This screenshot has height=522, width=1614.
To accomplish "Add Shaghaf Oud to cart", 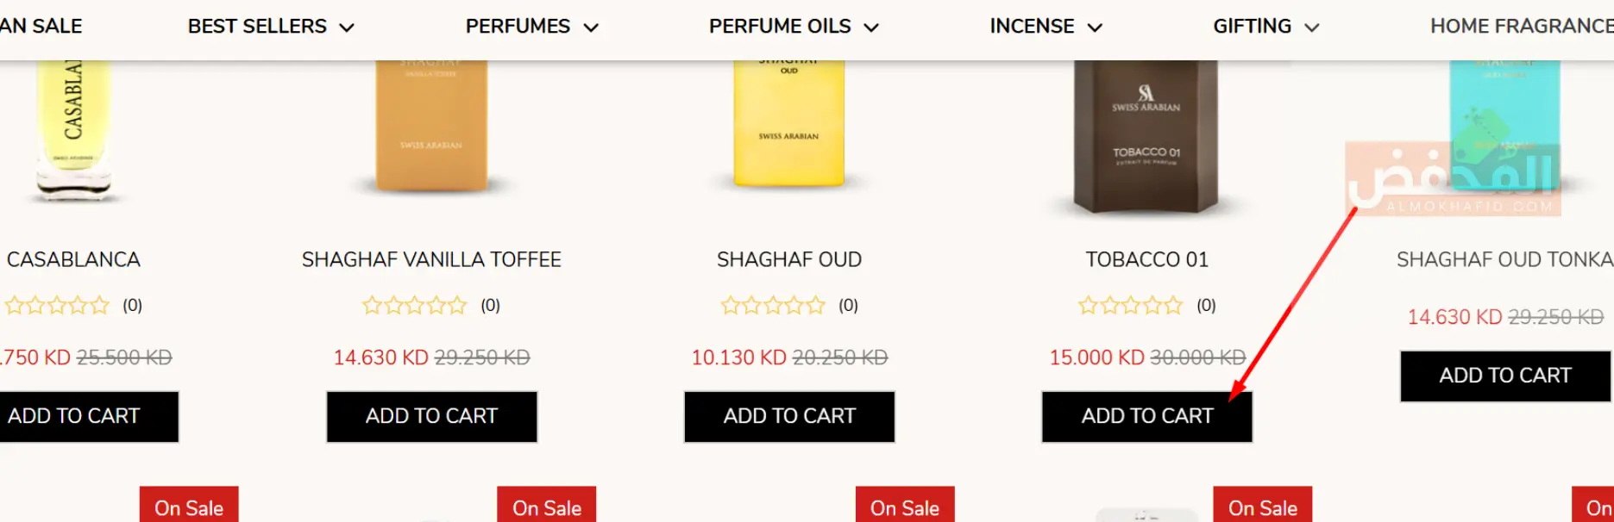I will (789, 417).
